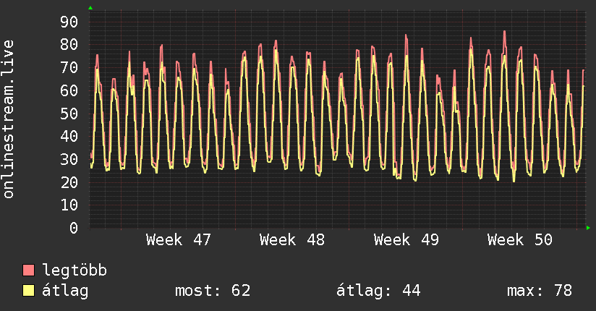
Task: Click the 20 tick on the y-axis
Action: [69, 182]
